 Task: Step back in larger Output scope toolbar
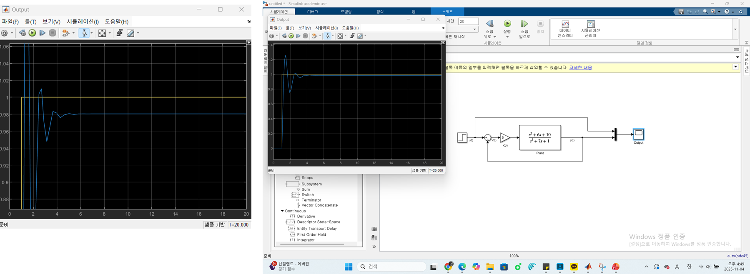pyautogui.click(x=23, y=33)
